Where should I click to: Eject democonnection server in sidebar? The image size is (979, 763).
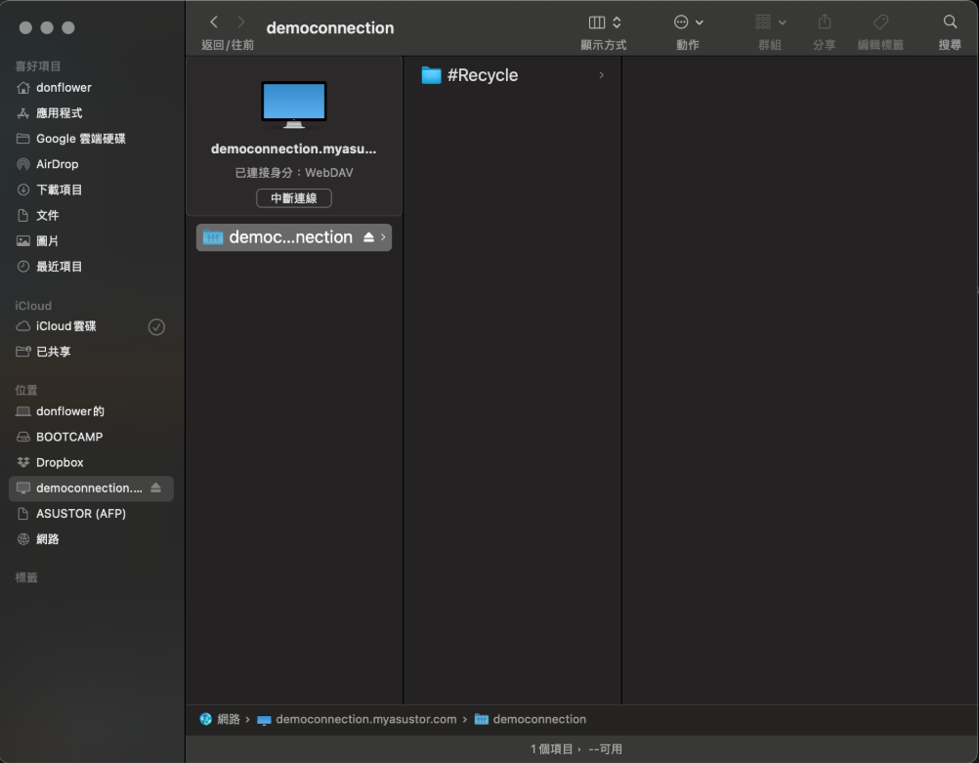[156, 488]
